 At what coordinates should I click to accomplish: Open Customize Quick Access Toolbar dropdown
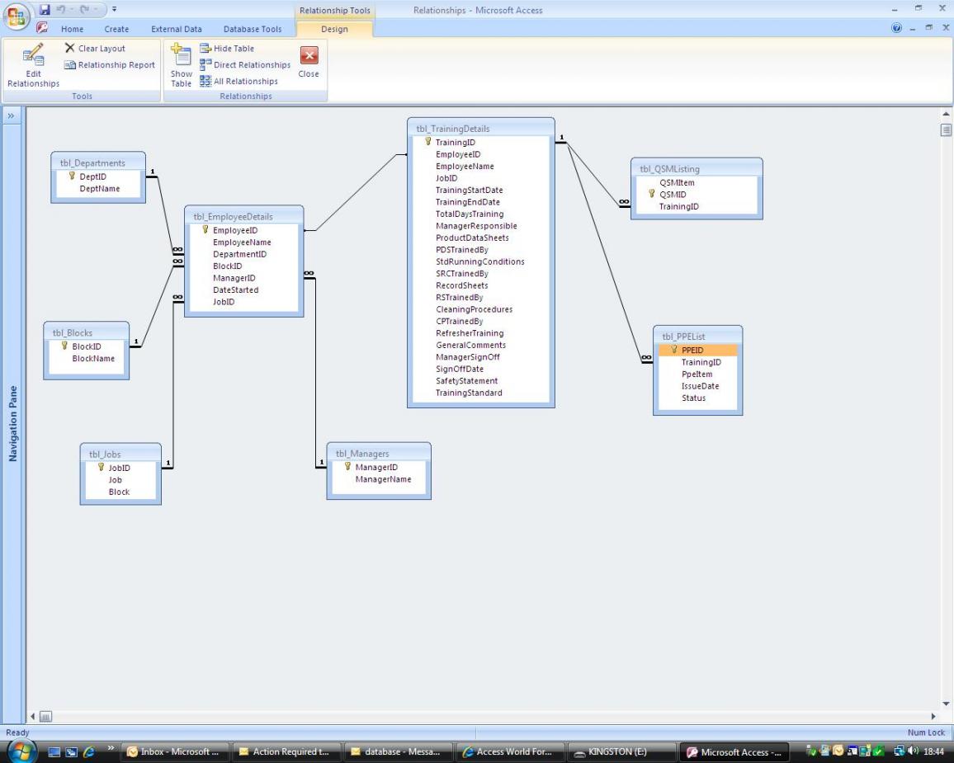(114, 9)
